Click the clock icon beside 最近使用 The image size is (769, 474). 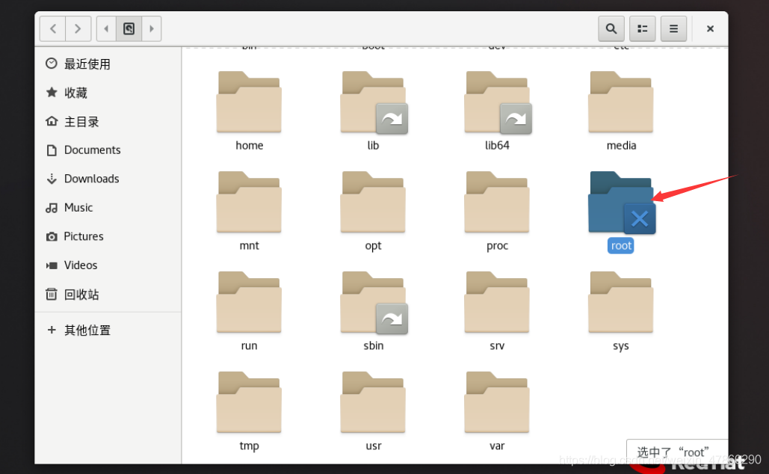pos(51,64)
